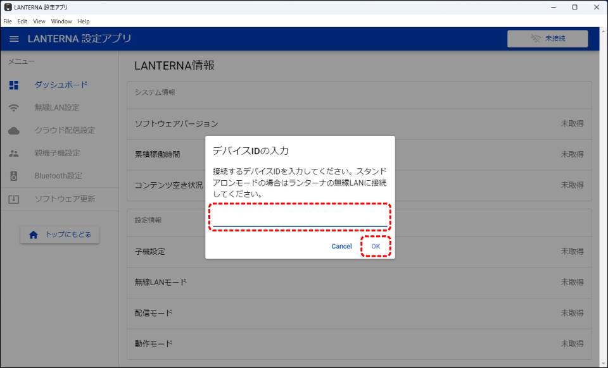The height and width of the screenshot is (368, 608).
Task: Select 無線LAN設定 in the sidebar
Action: pos(57,107)
